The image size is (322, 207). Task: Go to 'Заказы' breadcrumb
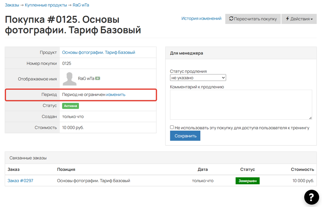coord(12,5)
